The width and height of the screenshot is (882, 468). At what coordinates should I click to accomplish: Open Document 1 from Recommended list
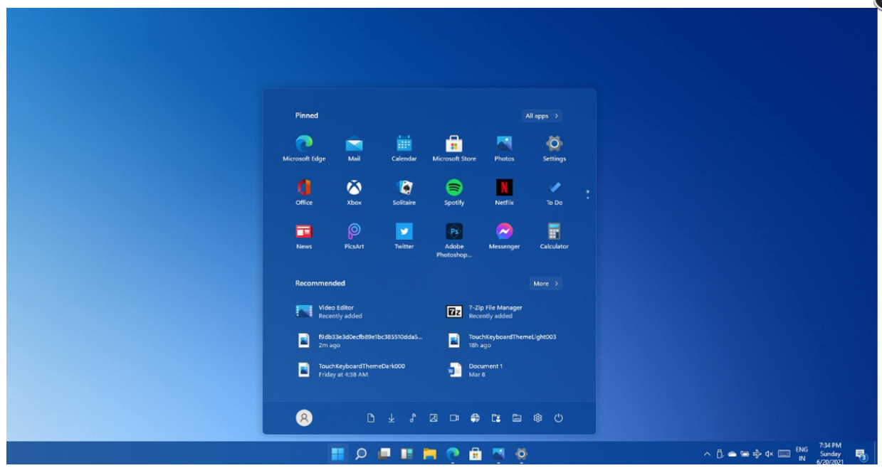485,370
